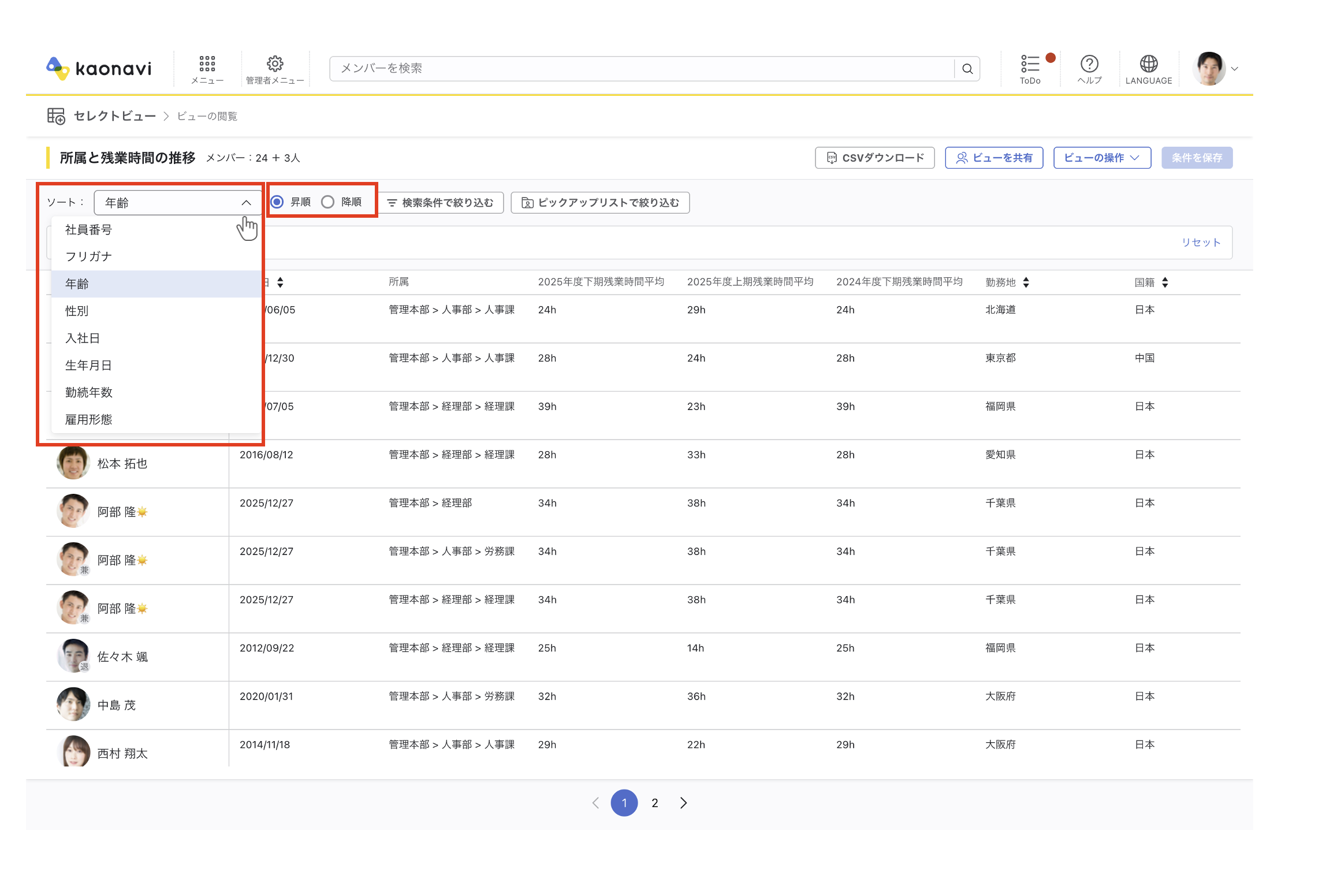This screenshot has width=1326, height=871.
Task: Click the CSVダウンロード button
Action: pos(874,158)
